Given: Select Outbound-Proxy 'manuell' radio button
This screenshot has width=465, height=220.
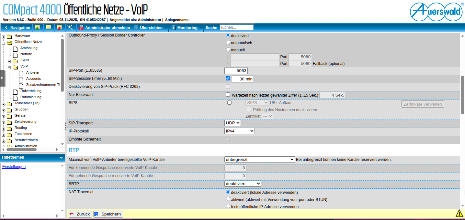Looking at the screenshot, I should 228,49.
